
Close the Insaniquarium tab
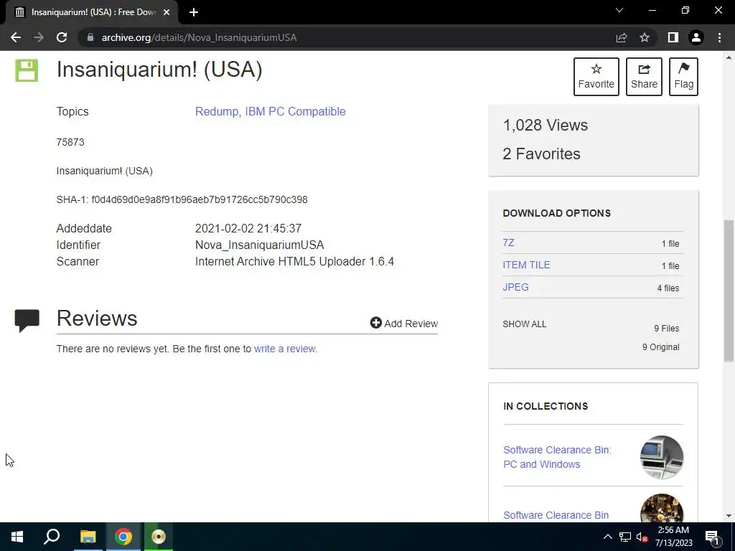coord(167,12)
